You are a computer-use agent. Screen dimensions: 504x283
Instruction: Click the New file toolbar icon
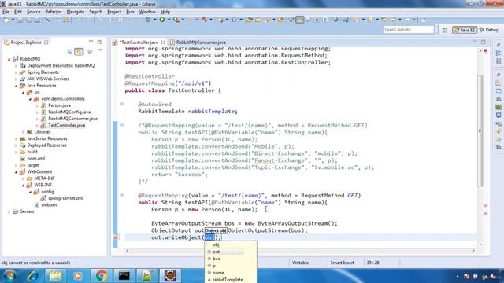[x=6, y=20]
